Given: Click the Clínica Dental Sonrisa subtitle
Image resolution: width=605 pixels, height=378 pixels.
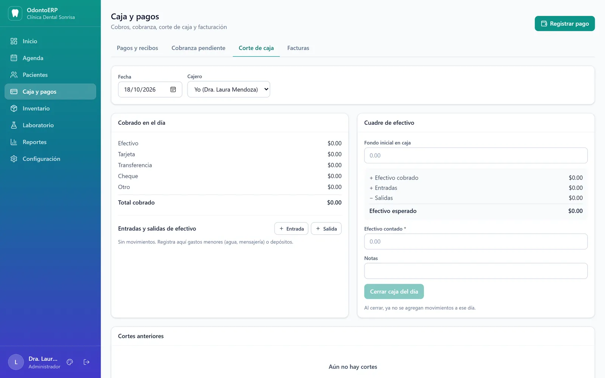Looking at the screenshot, I should point(51,17).
